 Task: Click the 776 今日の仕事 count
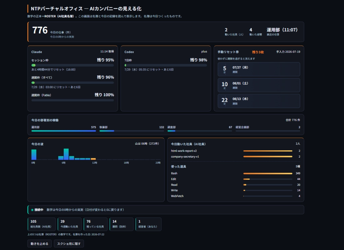(x=40, y=30)
